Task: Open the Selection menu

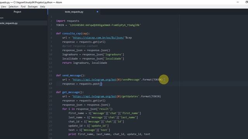Action: [x=14, y=7]
